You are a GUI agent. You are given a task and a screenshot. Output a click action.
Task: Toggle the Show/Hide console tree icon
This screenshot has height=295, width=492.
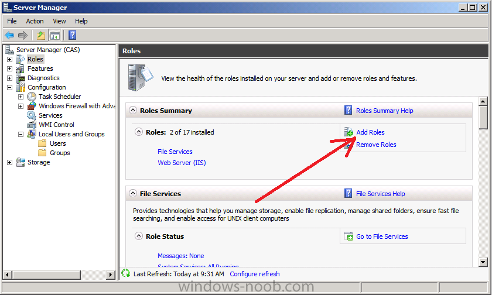(55, 36)
